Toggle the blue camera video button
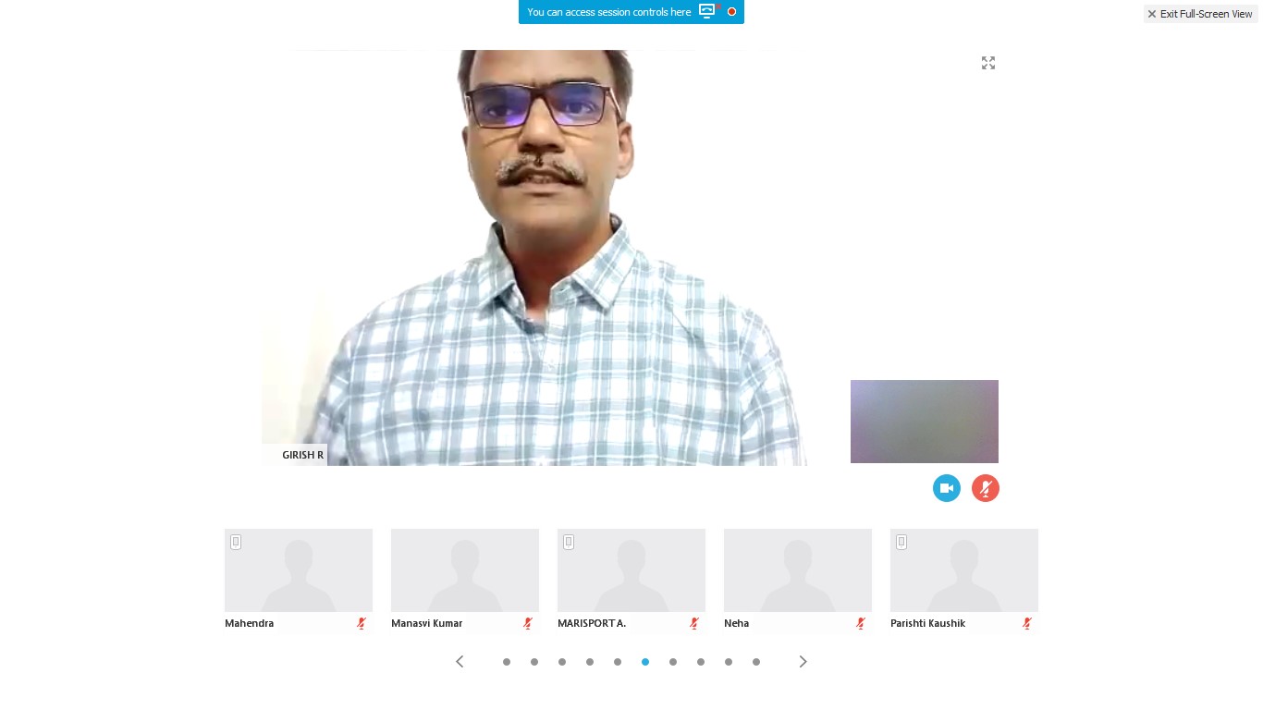 coord(946,488)
